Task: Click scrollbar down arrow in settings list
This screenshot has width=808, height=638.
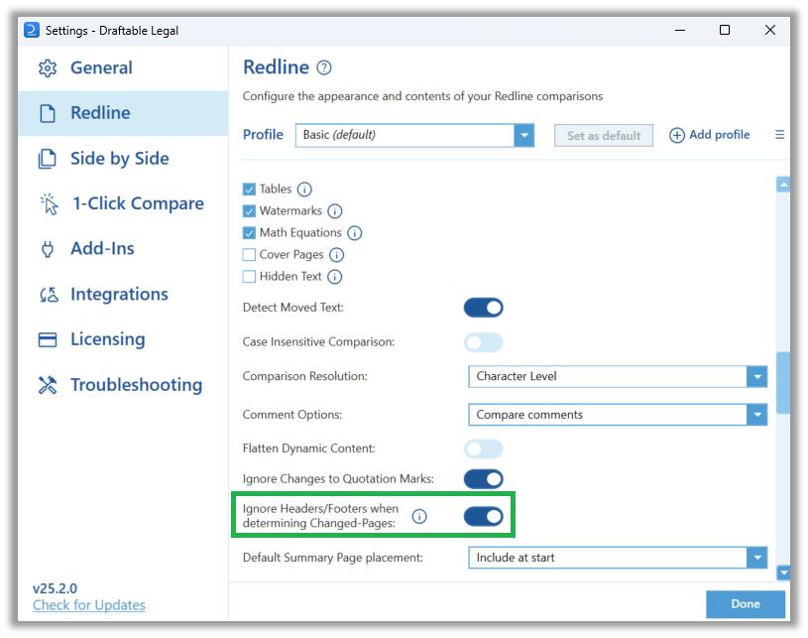Action: point(783,573)
